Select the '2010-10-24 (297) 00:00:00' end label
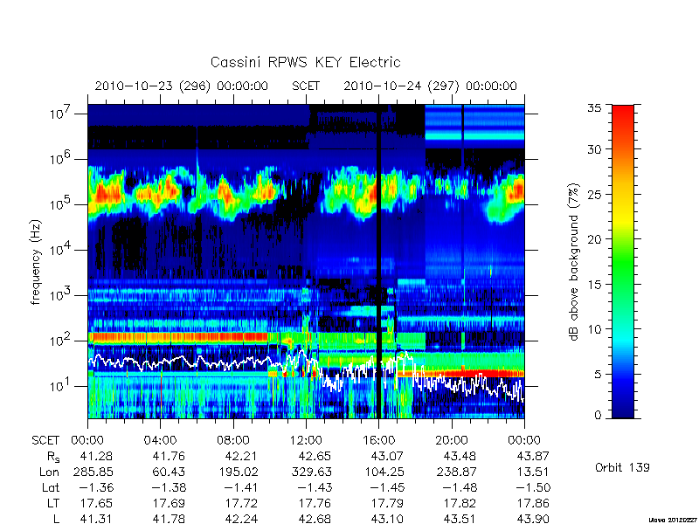The width and height of the screenshot is (699, 524). pyautogui.click(x=430, y=86)
